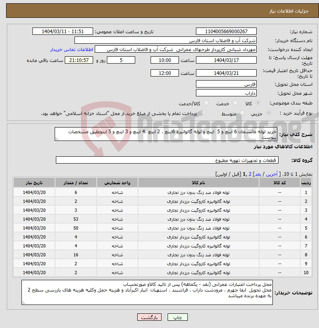
Task: Open page 2 of the items list
Action: click(x=250, y=174)
